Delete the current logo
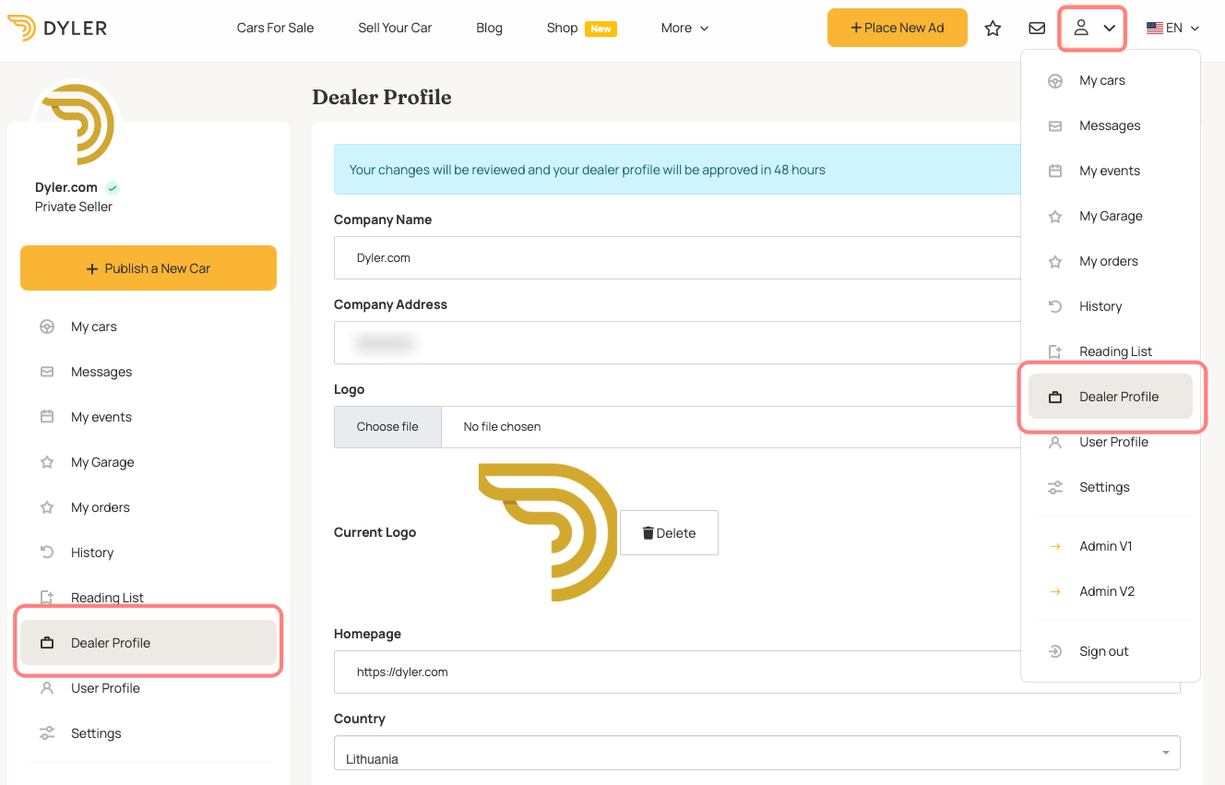Viewport: 1225px width, 785px height. click(669, 532)
